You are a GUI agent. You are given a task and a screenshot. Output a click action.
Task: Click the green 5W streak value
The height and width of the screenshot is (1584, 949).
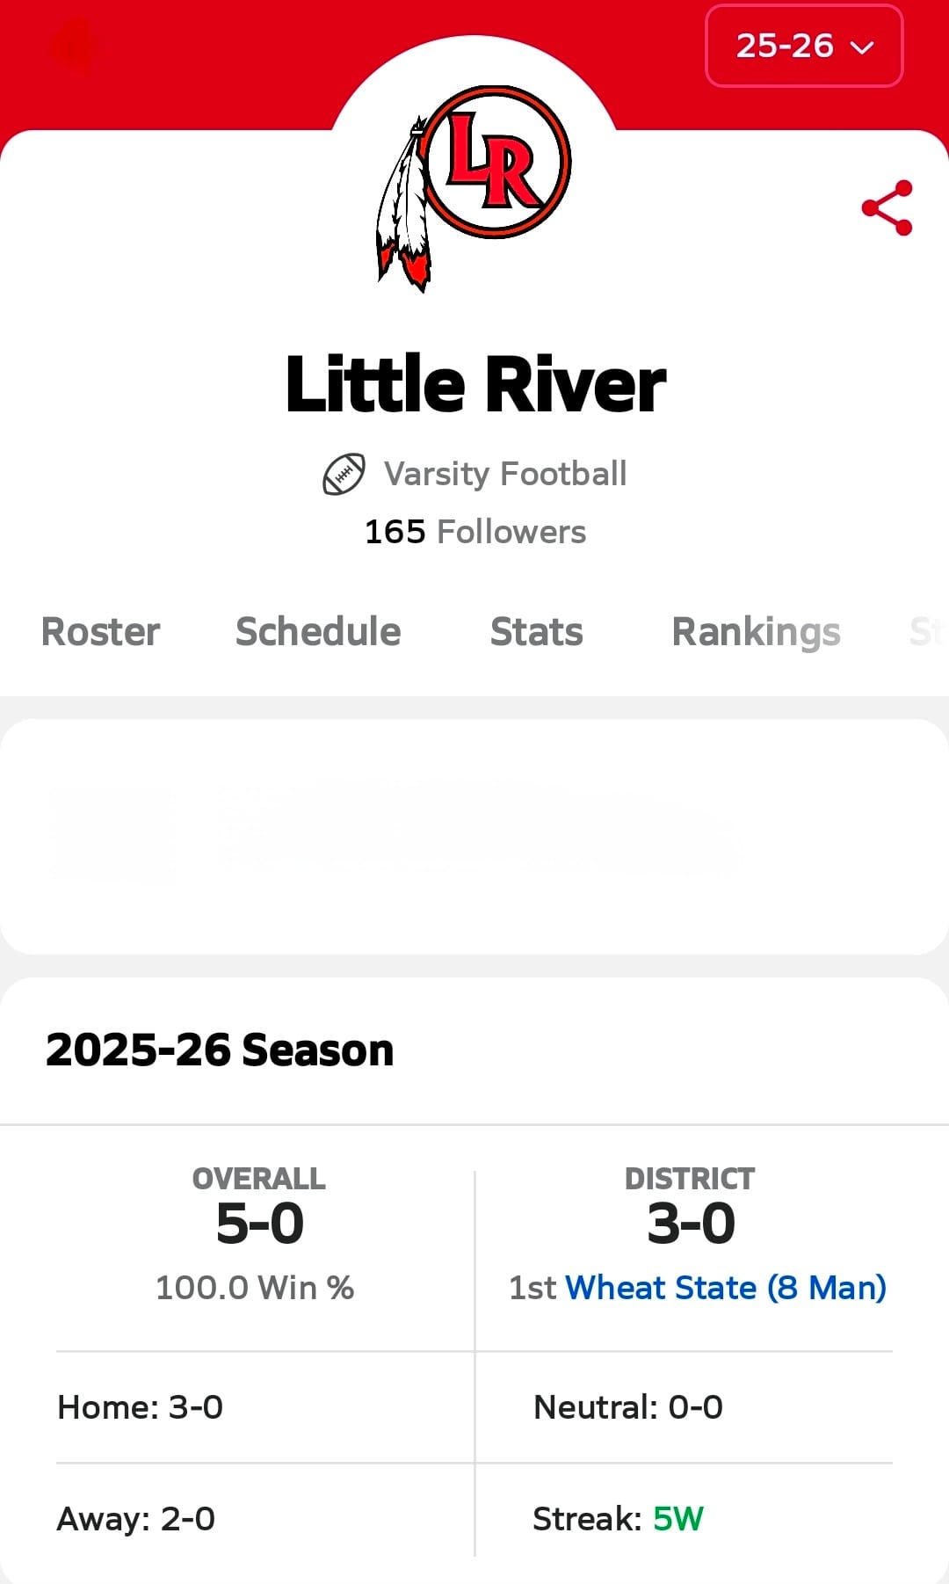coord(677,1519)
